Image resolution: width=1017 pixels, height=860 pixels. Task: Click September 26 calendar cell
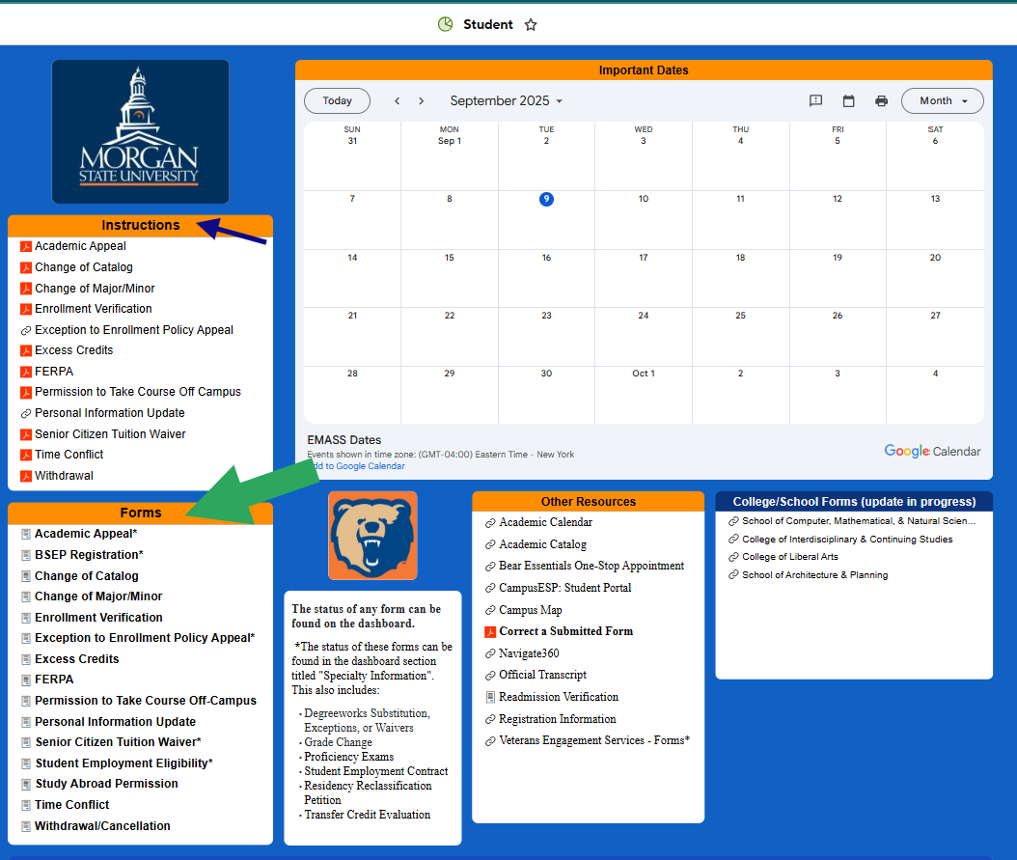pos(838,337)
